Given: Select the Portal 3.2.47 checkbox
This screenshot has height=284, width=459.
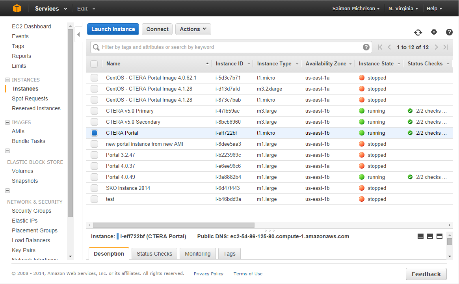Looking at the screenshot, I should [x=94, y=155].
